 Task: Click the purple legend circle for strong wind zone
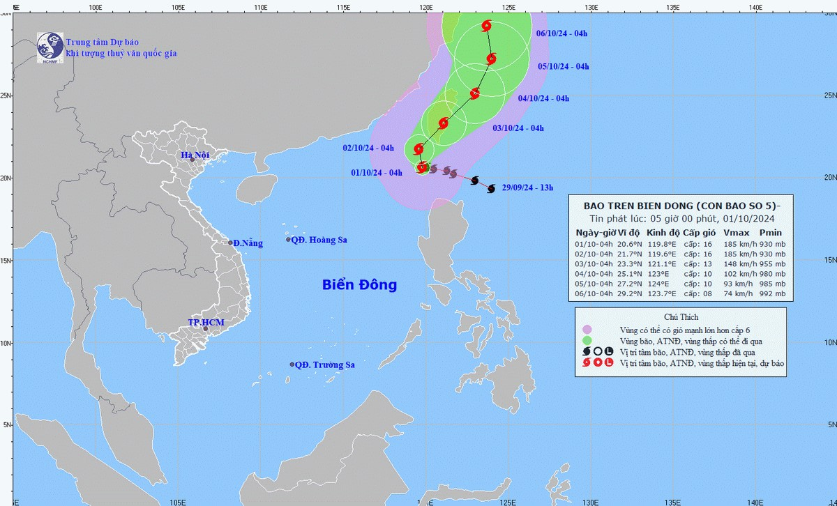[x=587, y=330]
